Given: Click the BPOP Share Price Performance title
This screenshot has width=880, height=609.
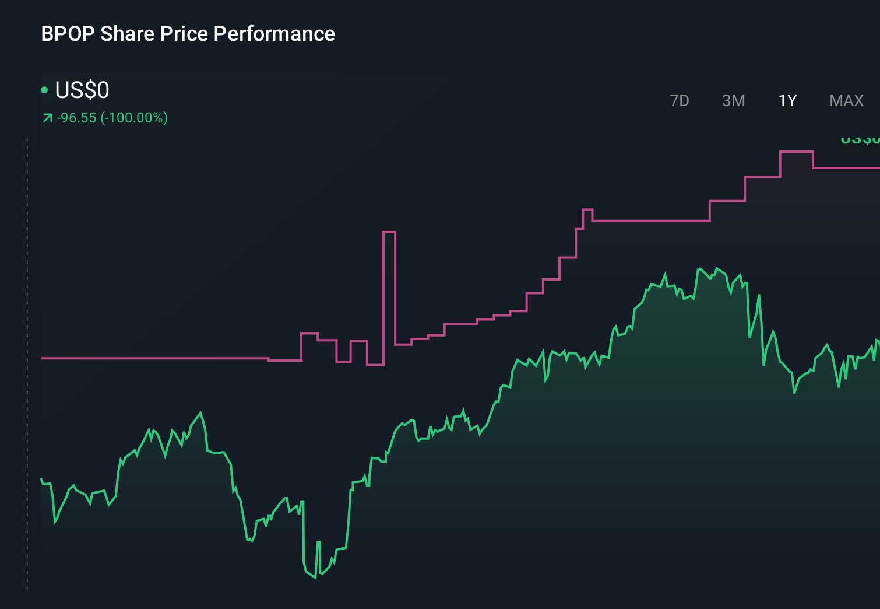Looking at the screenshot, I should coord(188,34).
